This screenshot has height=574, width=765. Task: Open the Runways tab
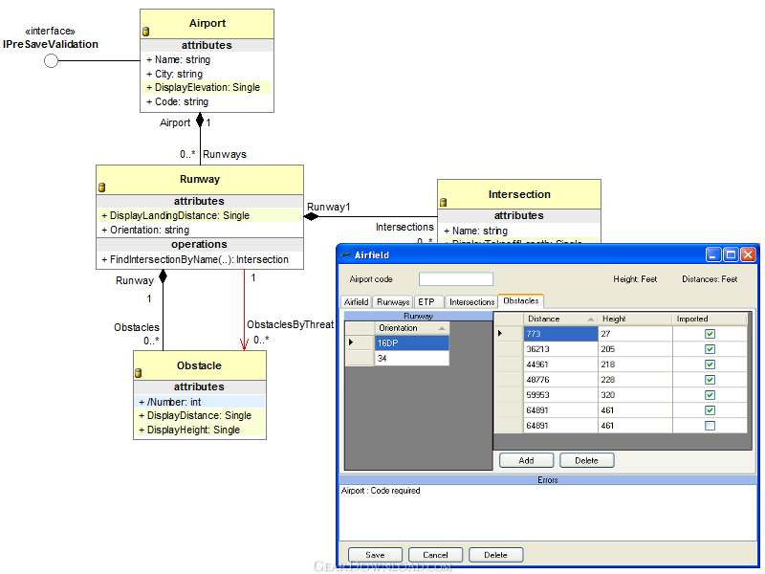pos(392,302)
